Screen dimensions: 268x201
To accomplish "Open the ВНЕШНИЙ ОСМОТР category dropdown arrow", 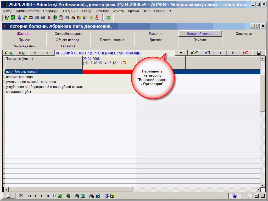I will [x=181, y=53].
